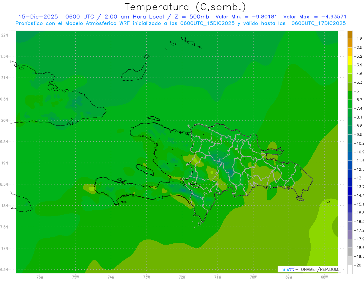Click the 'Valor Min. = -9.80181' readout
The height and width of the screenshot is (281, 364).
(x=246, y=17)
